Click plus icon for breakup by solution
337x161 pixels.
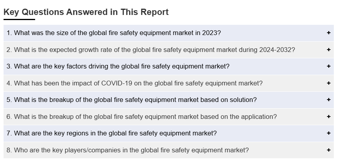pyautogui.click(x=328, y=100)
